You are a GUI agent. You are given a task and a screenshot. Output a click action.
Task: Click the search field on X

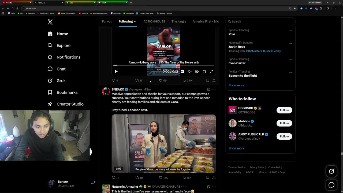point(260,21)
